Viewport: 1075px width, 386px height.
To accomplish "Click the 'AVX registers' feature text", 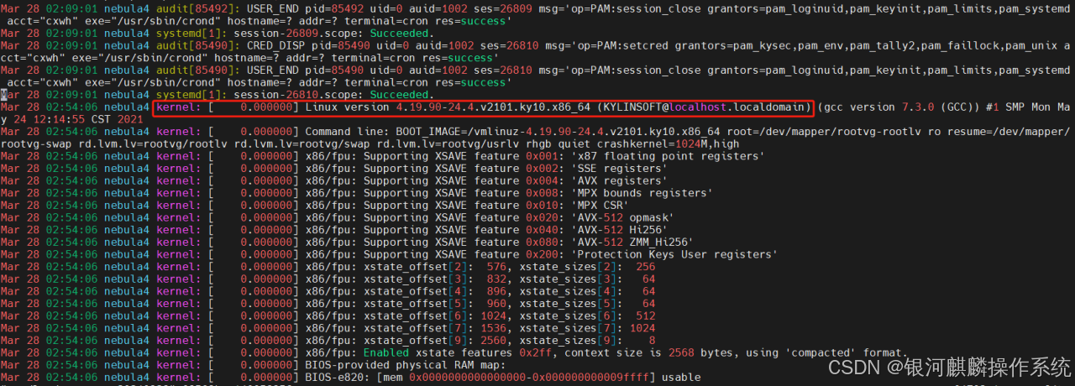I will click(x=620, y=181).
